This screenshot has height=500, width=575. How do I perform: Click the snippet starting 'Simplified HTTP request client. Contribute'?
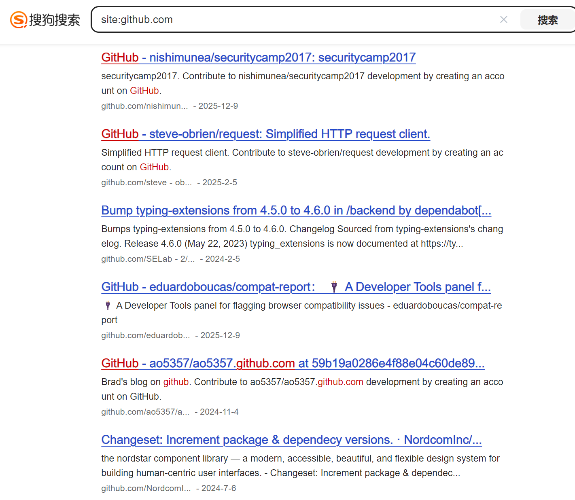[x=302, y=160]
